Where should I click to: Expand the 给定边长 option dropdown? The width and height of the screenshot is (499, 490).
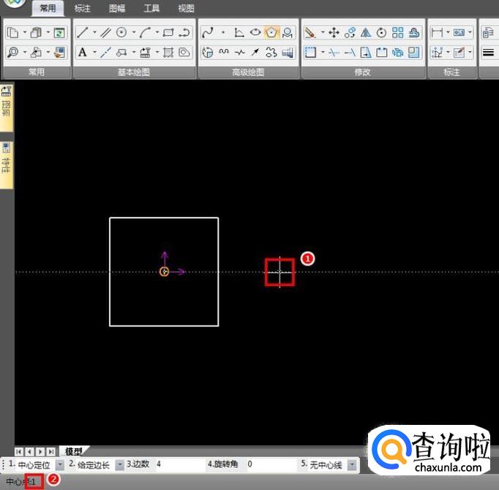[x=119, y=464]
